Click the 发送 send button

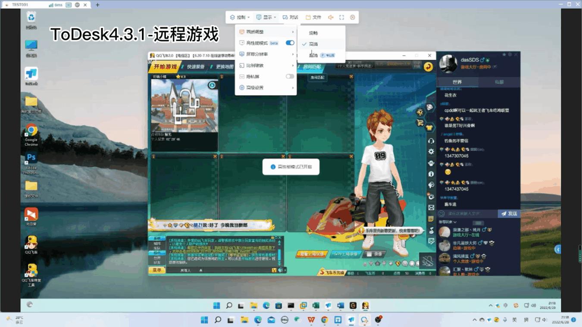click(x=509, y=214)
